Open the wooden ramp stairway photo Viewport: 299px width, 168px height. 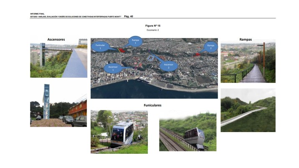click(x=248, y=63)
